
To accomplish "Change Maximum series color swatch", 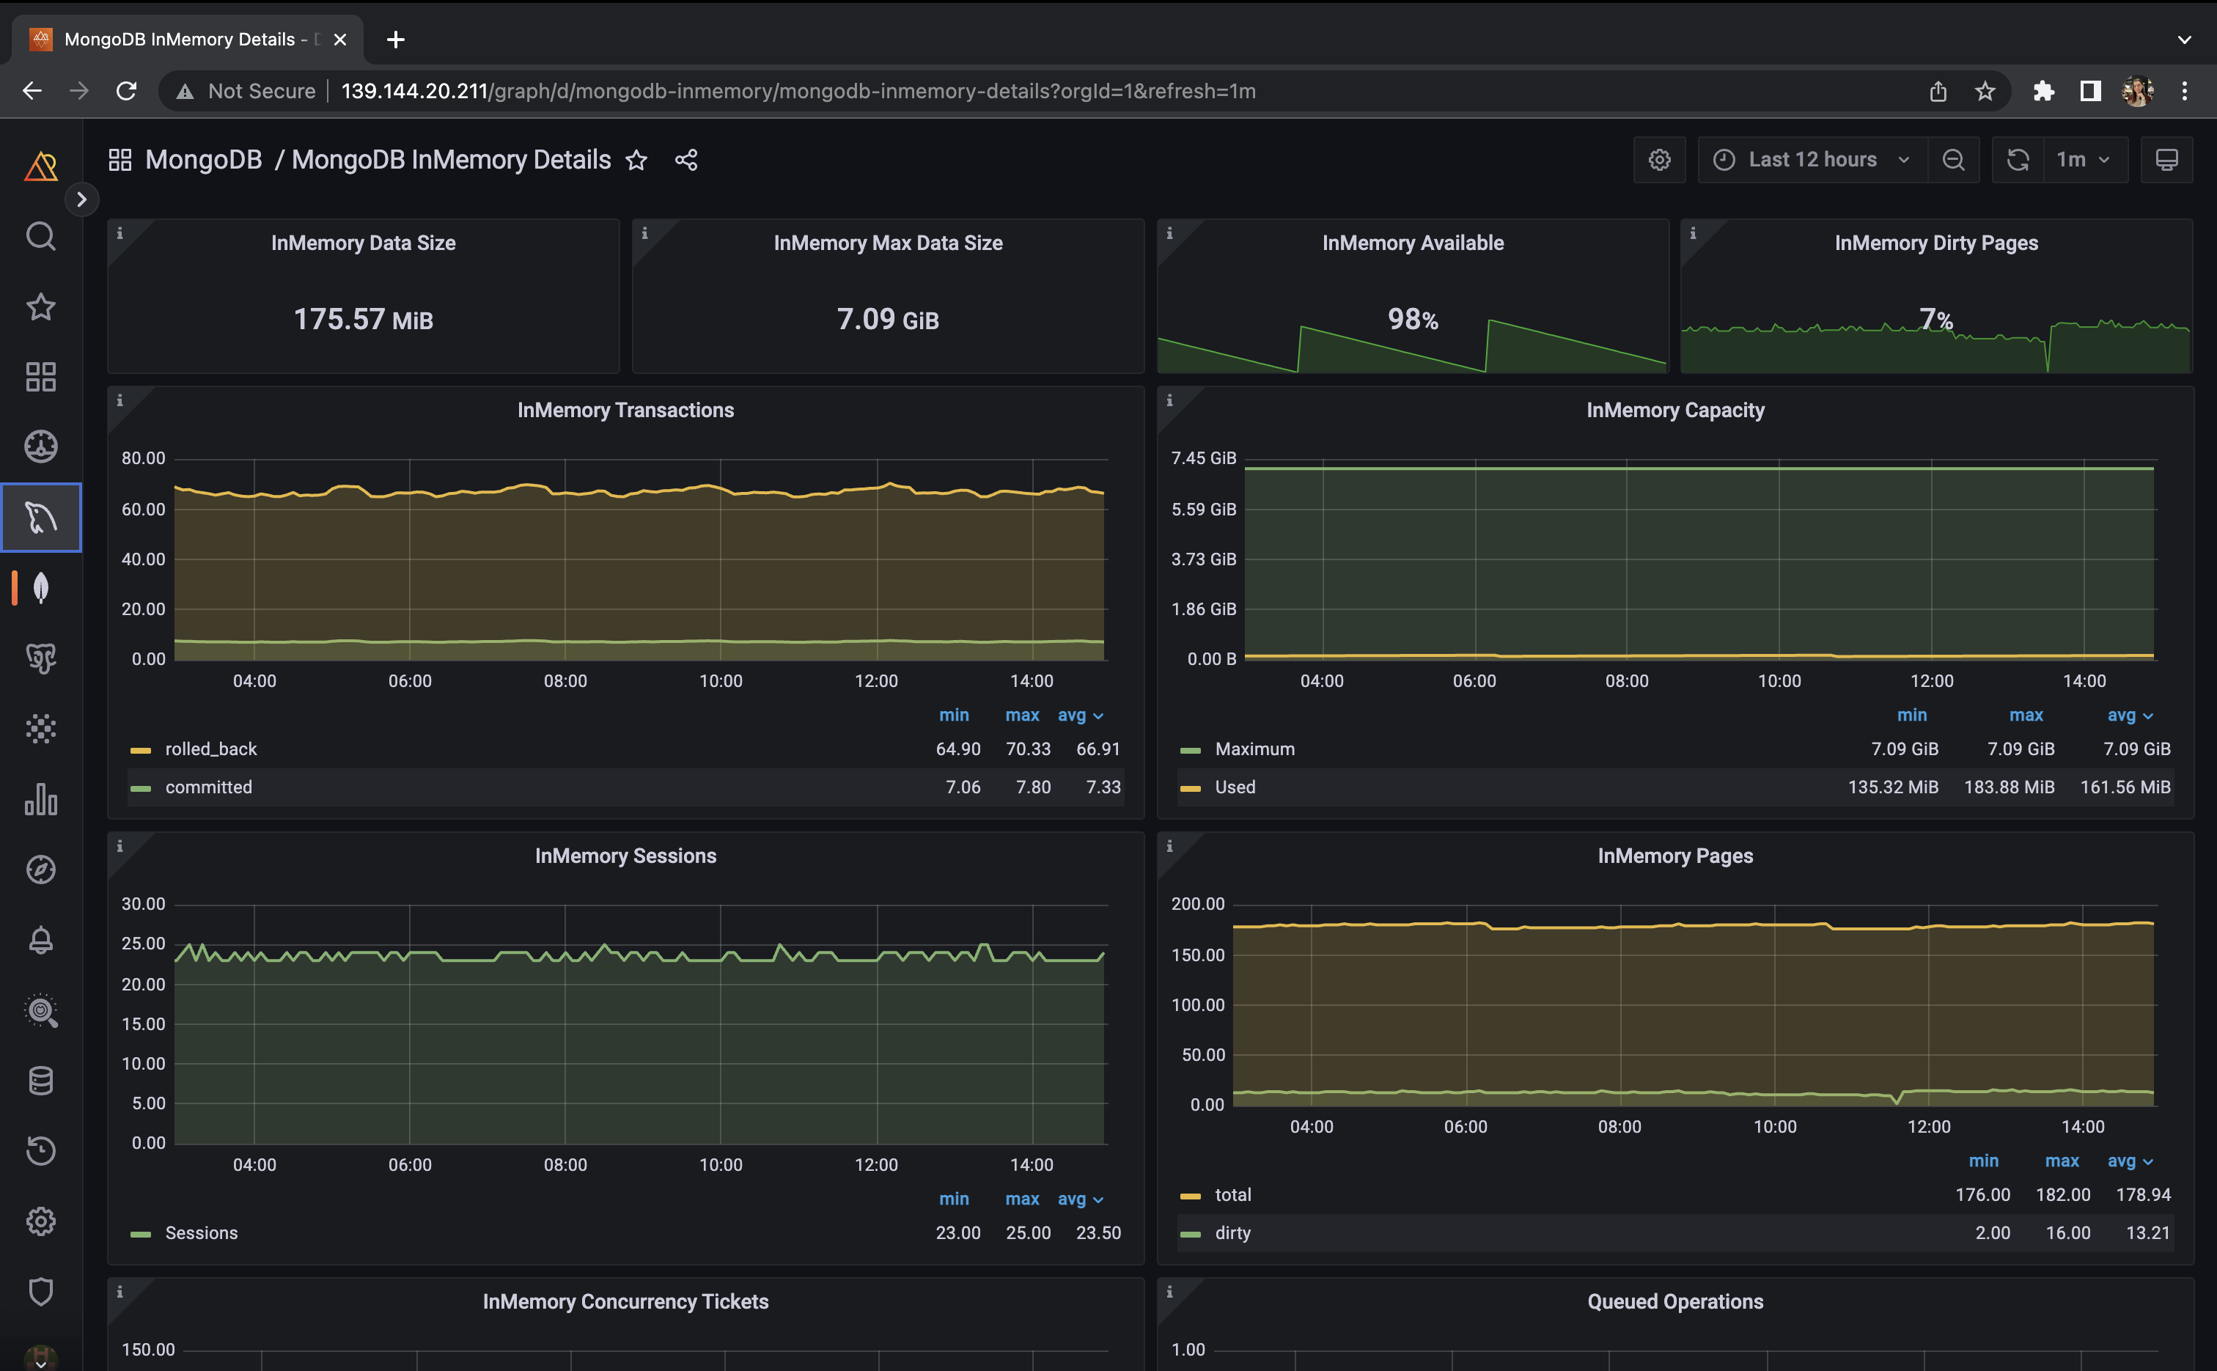I will click(1191, 750).
